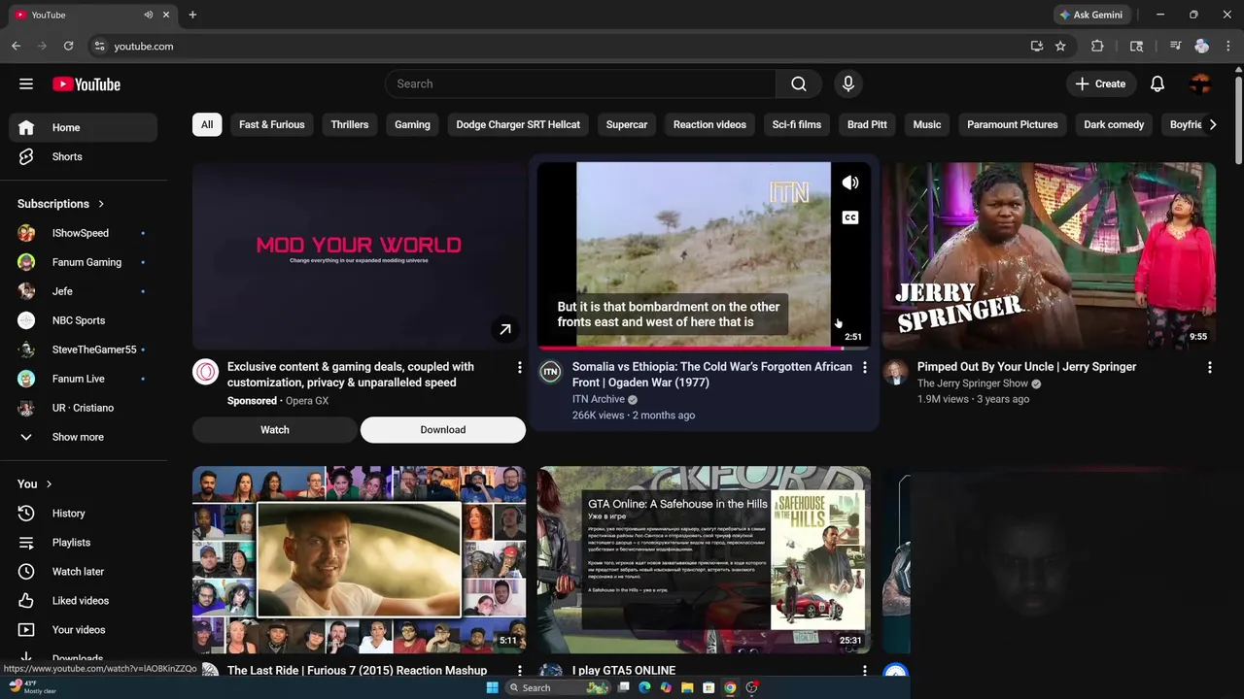The image size is (1244, 699).
Task: Bookmark this tab with the star
Action: pyautogui.click(x=1060, y=46)
